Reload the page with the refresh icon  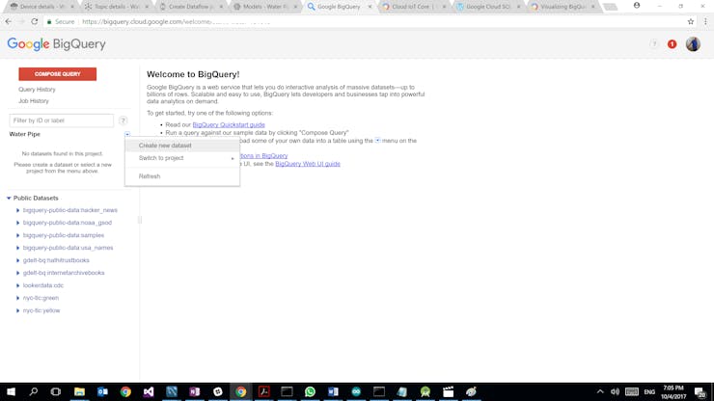[34, 21]
